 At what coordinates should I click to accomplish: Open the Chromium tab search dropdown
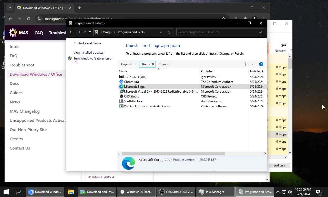pos(10,8)
